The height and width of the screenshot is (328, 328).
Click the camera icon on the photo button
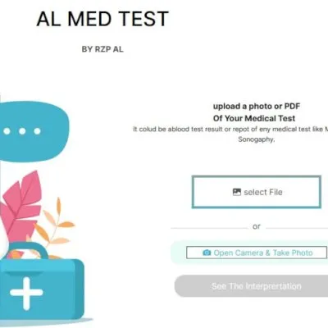207,253
